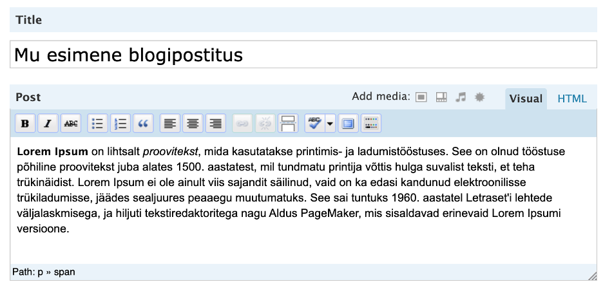
Task: Insert the More tag break
Action: [288, 124]
